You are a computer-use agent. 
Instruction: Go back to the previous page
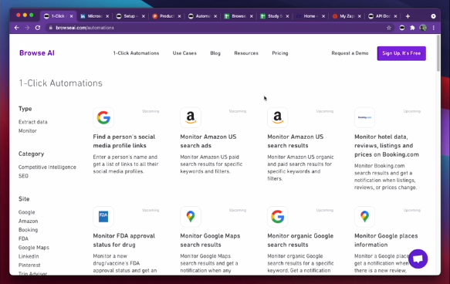(x=17, y=28)
